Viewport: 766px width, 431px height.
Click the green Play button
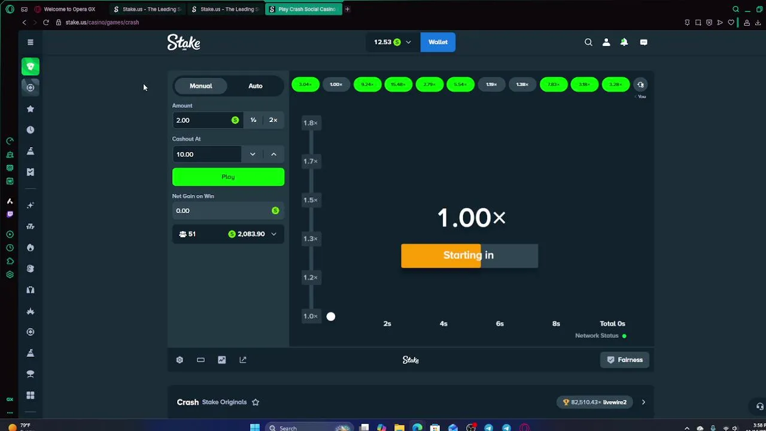pos(228,177)
